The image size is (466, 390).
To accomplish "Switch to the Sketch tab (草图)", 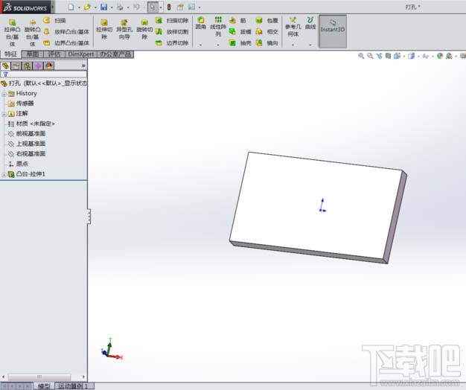I will [x=33, y=54].
